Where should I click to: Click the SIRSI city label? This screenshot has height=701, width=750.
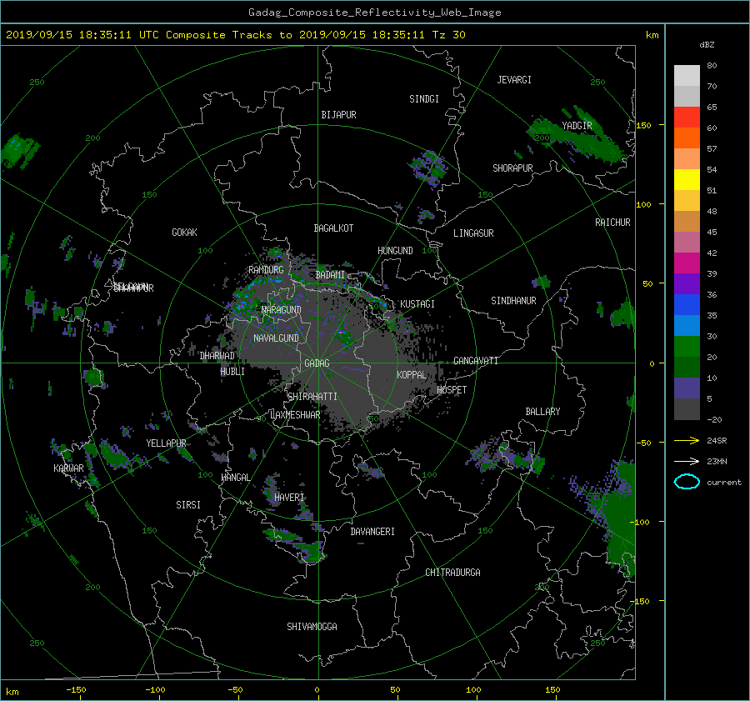[x=188, y=505]
